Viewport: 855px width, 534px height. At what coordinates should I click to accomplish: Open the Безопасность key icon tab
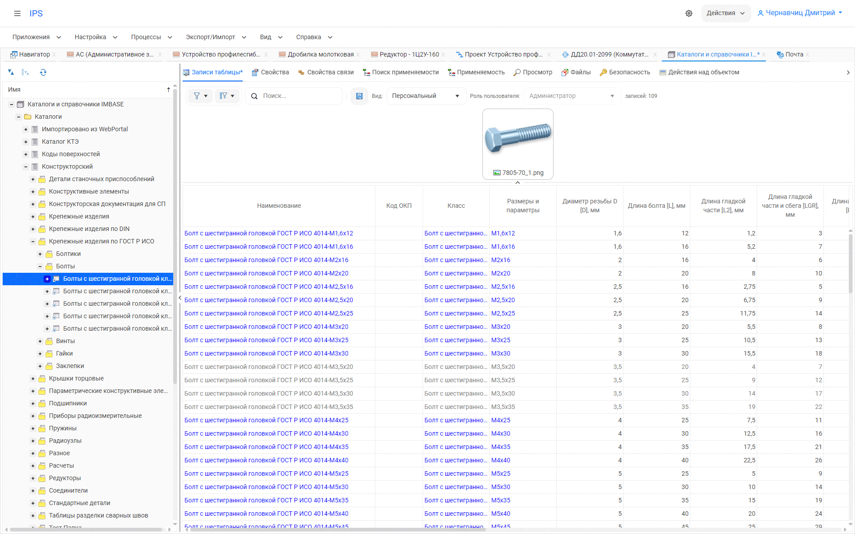coord(624,72)
